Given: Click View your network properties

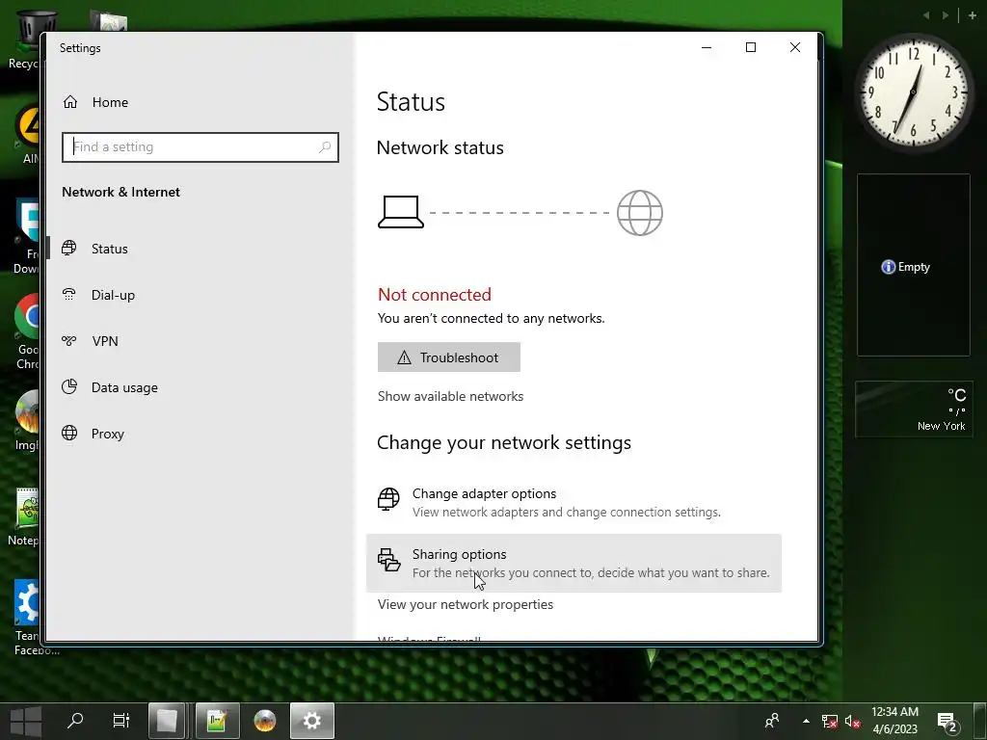Looking at the screenshot, I should tap(466, 605).
